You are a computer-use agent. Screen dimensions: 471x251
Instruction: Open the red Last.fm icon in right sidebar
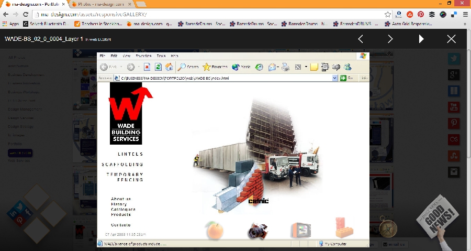pyautogui.click(x=454, y=139)
